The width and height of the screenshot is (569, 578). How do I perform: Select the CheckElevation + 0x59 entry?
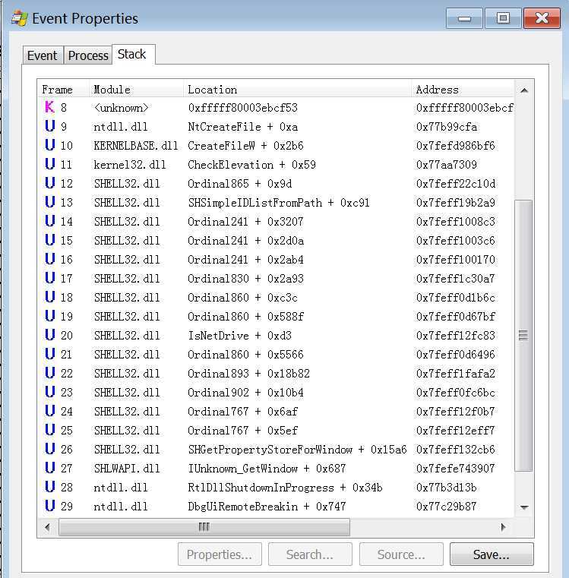pos(252,164)
